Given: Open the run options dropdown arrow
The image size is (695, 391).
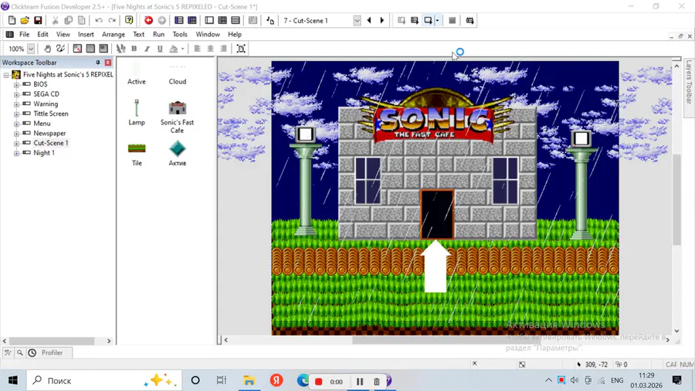Looking at the screenshot, I should (438, 20).
